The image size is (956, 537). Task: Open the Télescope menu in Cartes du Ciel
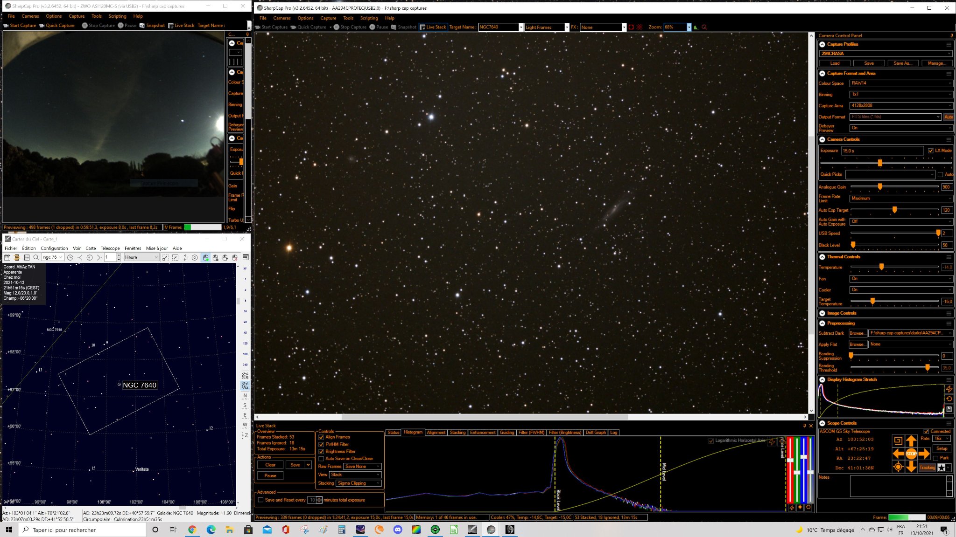click(x=110, y=248)
